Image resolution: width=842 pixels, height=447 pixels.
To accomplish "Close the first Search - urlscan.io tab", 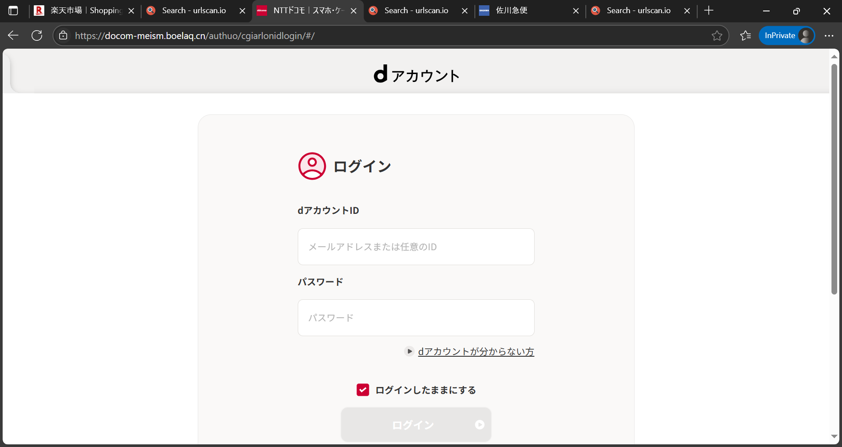I will [243, 11].
